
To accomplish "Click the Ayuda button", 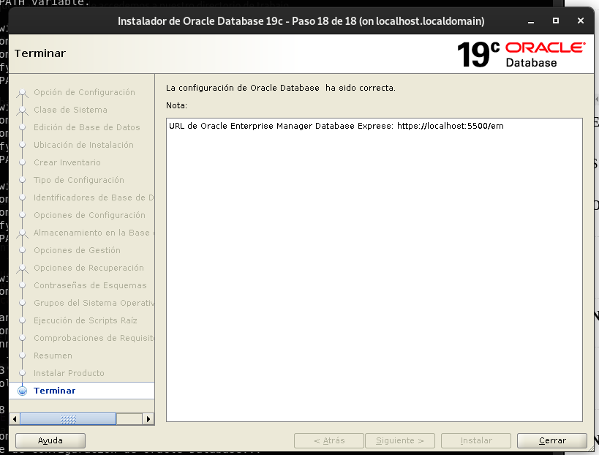I will 50,440.
